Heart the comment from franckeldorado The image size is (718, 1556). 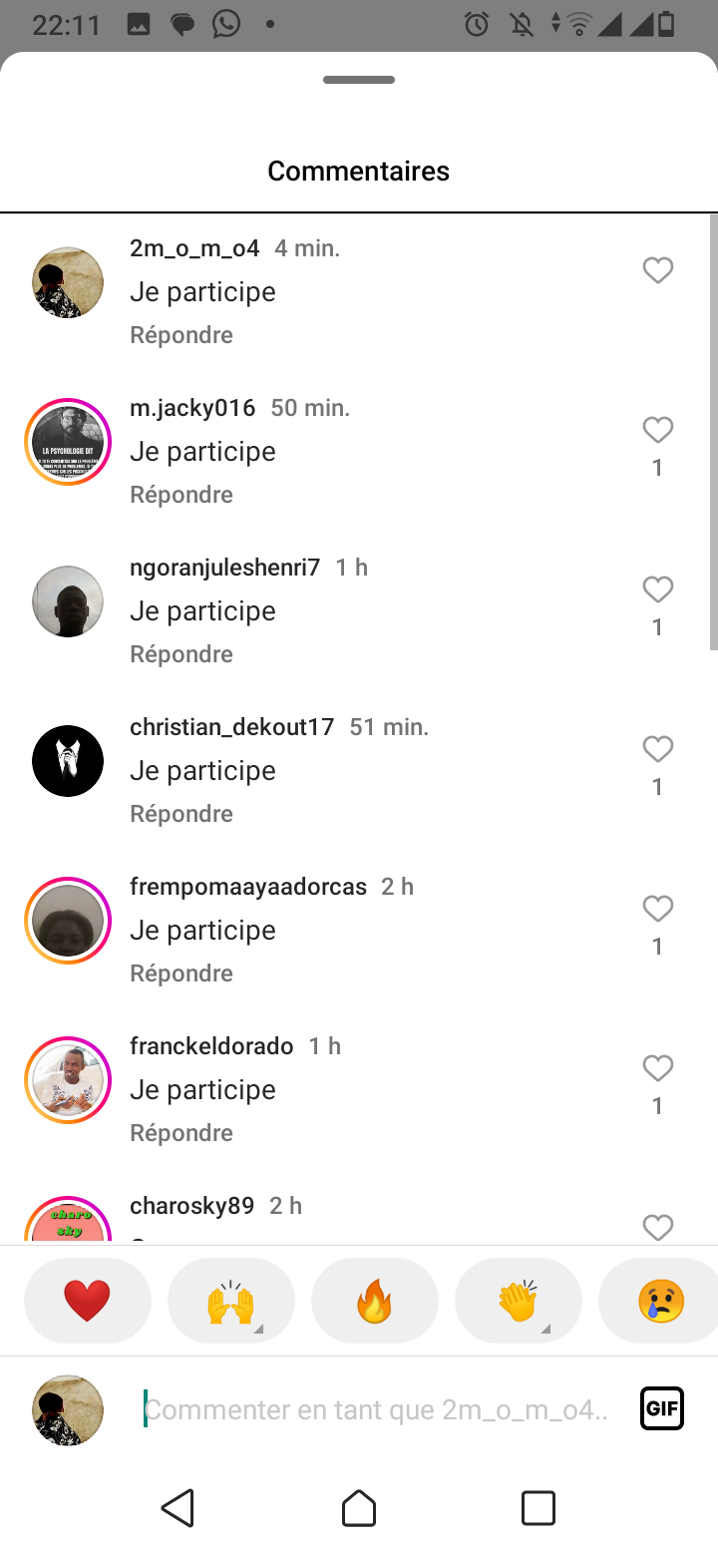coord(657,1068)
